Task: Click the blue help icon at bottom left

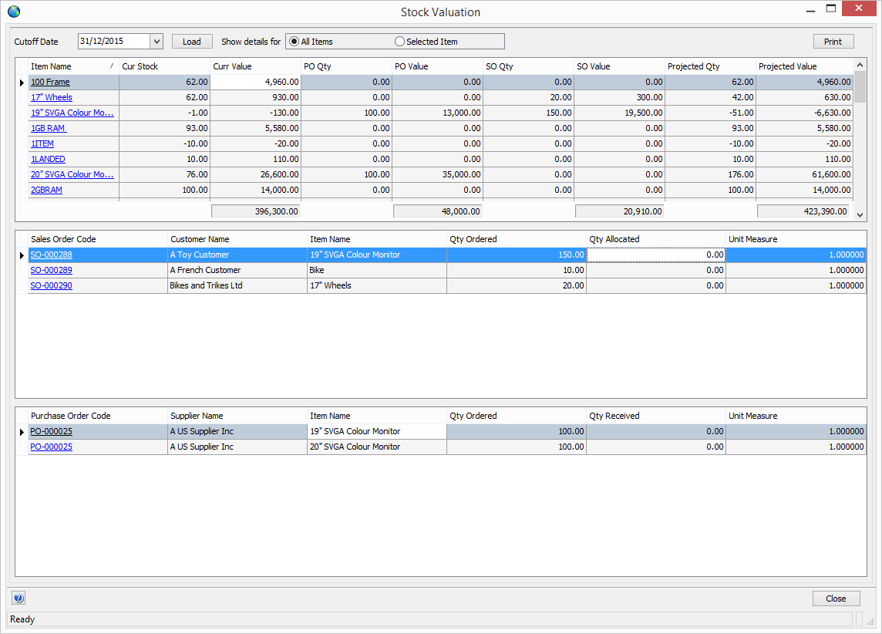Action: pyautogui.click(x=19, y=598)
